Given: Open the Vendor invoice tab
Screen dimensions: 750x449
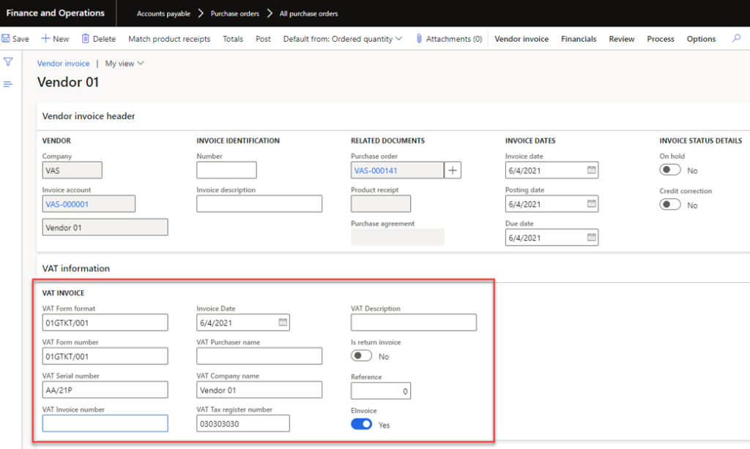Looking at the screenshot, I should pyautogui.click(x=521, y=39).
